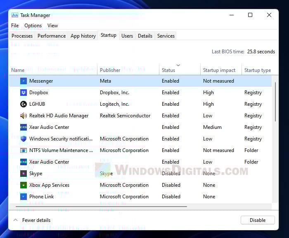
Task: Click the Xbox App Services icon
Action: click(x=24, y=185)
